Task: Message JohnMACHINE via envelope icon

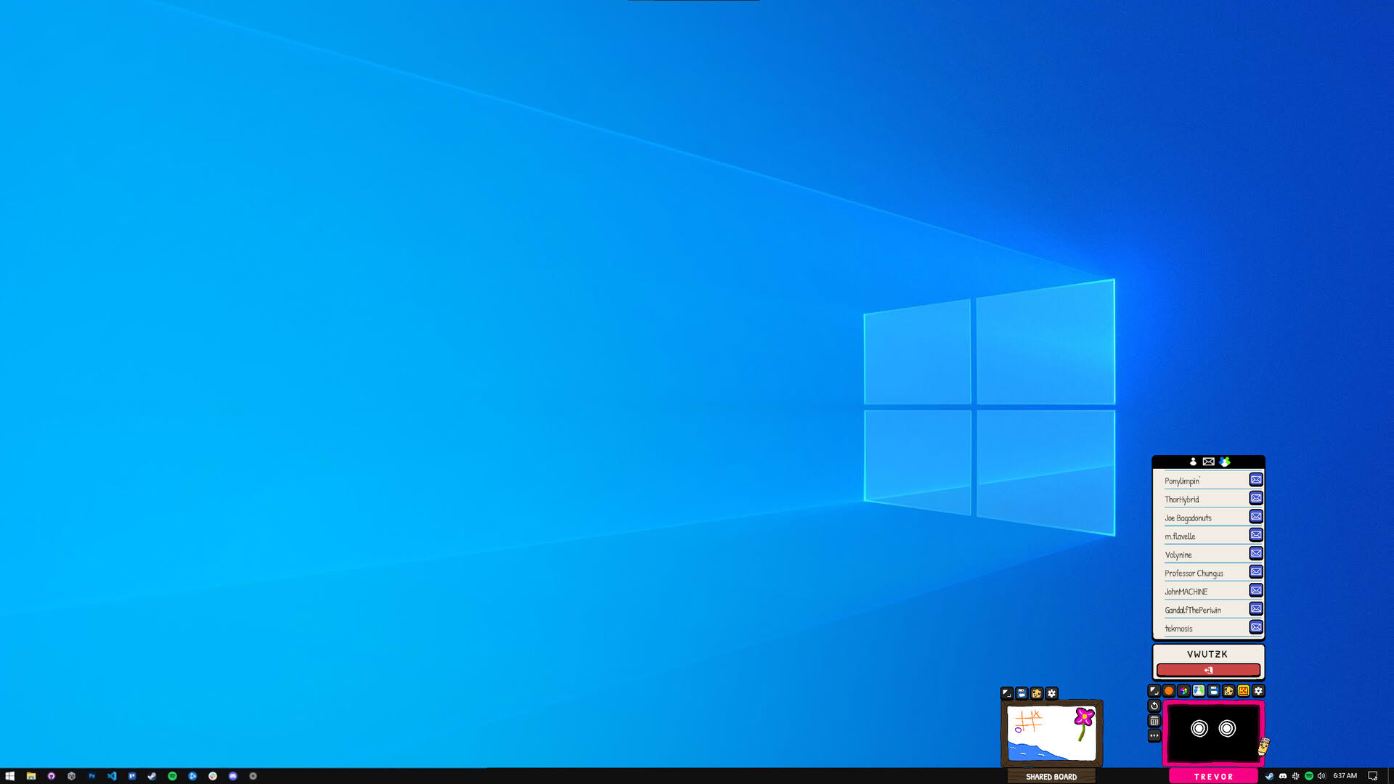Action: pos(1256,590)
